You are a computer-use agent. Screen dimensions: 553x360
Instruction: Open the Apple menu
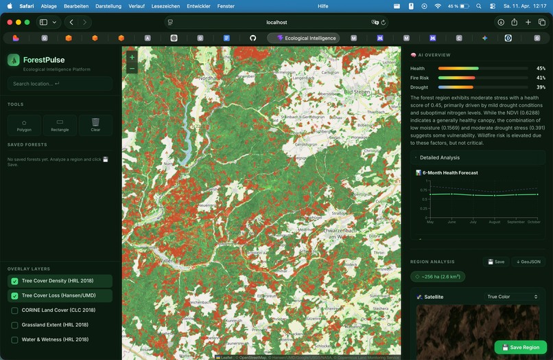click(10, 6)
